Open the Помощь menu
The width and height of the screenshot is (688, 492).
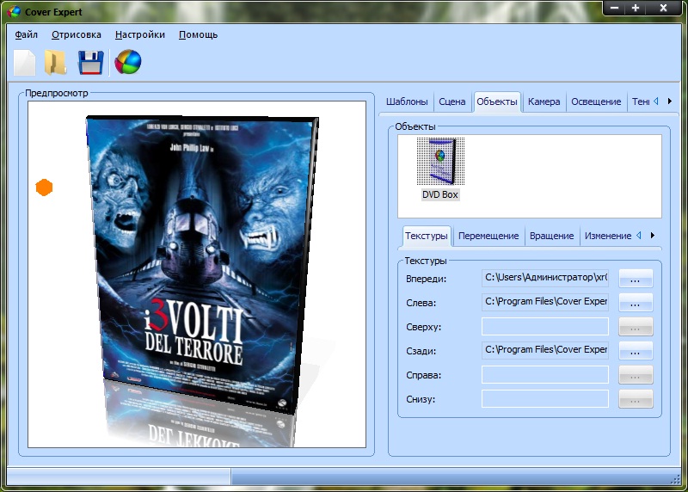[x=198, y=35]
